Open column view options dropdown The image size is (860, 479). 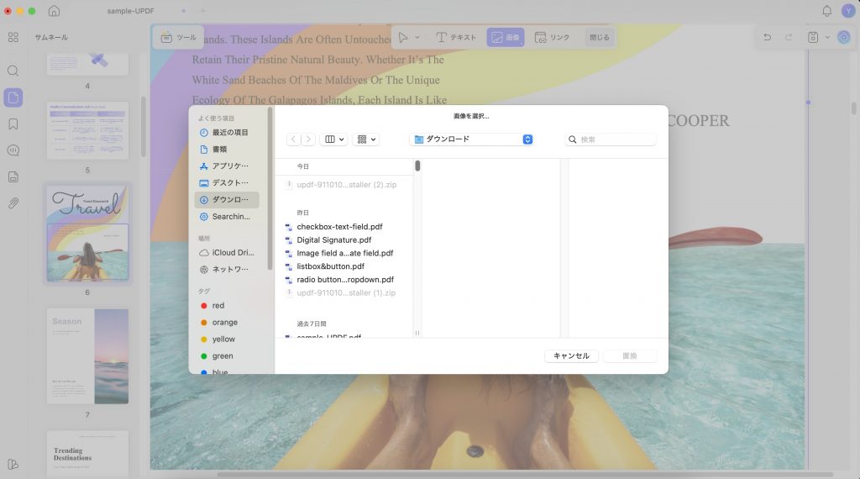[334, 139]
